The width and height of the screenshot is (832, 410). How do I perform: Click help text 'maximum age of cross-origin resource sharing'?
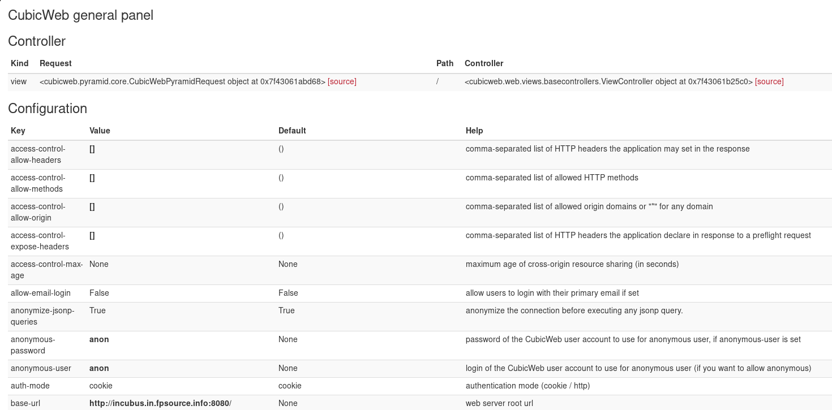click(x=572, y=264)
